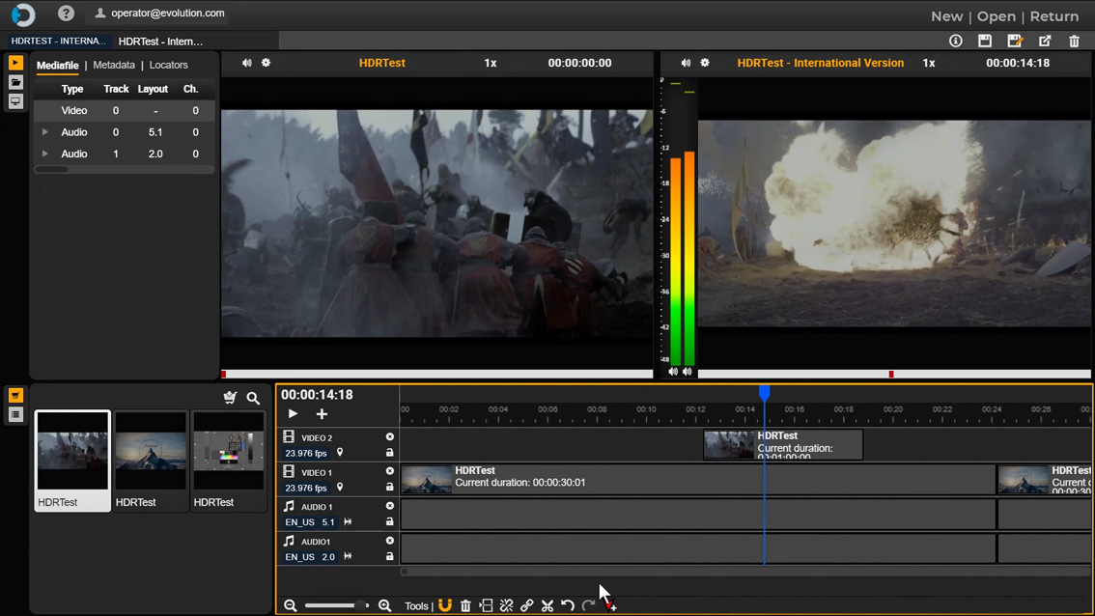This screenshot has height=616, width=1095.
Task: Open the scissors cut tool in the timeline toolbar
Action: click(x=547, y=605)
